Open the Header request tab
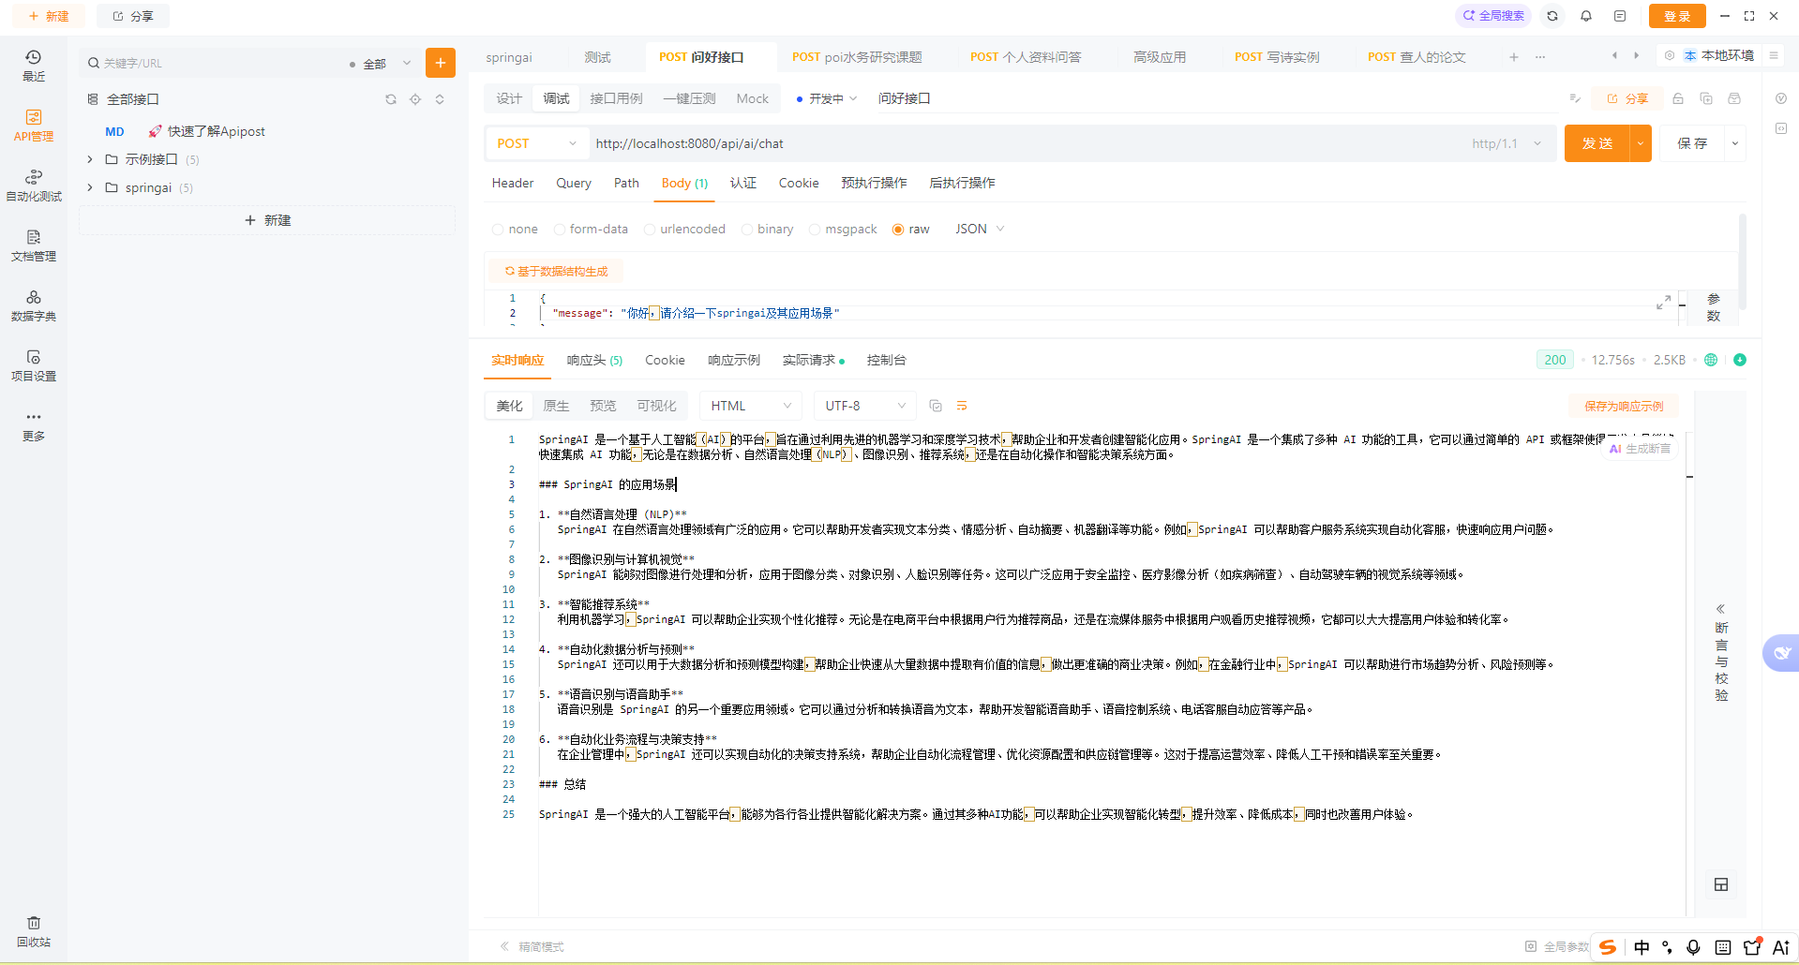Image resolution: width=1799 pixels, height=965 pixels. [513, 183]
